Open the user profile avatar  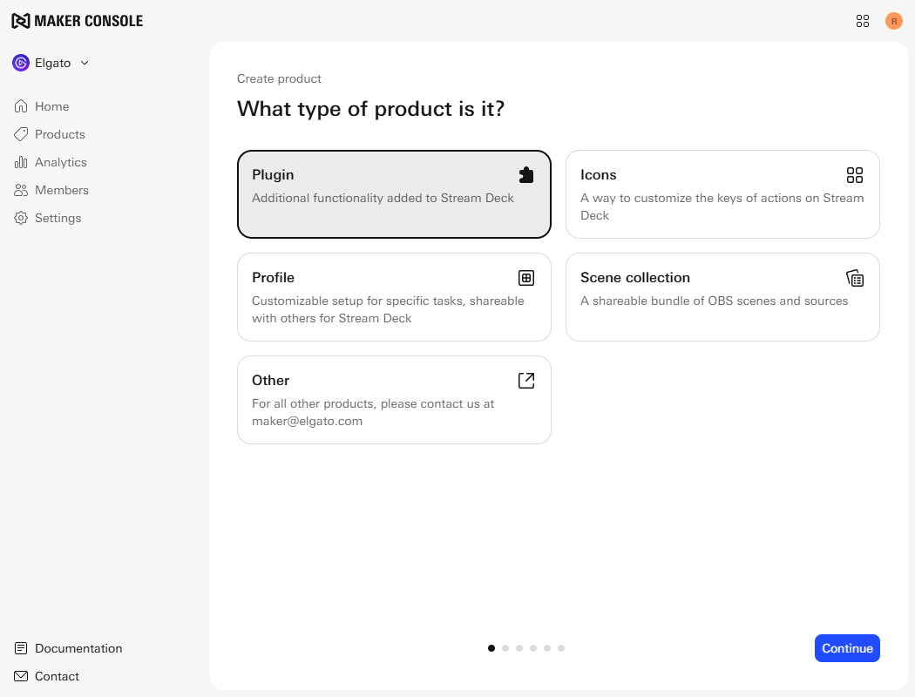tap(894, 21)
